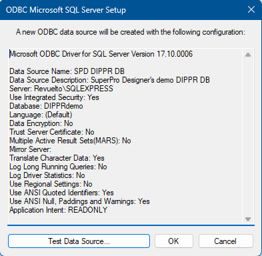Viewport: 262px width, 256px height.
Task: Click 'Use Integrated Security: Yes' text
Action: (54, 97)
